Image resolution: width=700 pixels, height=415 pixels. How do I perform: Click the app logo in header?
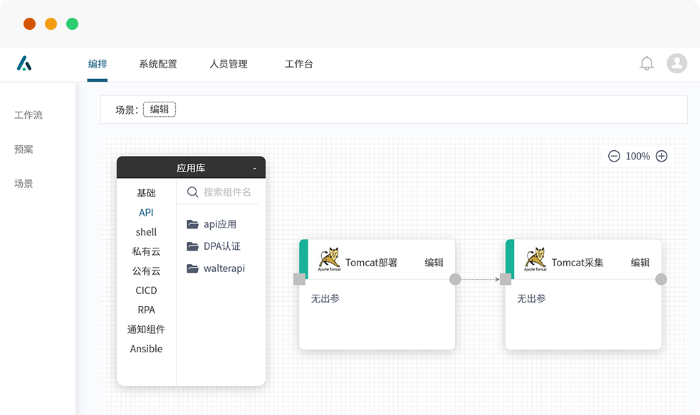point(24,64)
